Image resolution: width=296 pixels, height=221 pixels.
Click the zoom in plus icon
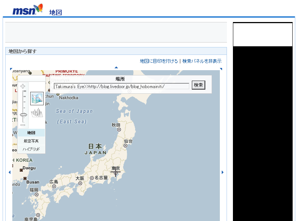pos(23,86)
